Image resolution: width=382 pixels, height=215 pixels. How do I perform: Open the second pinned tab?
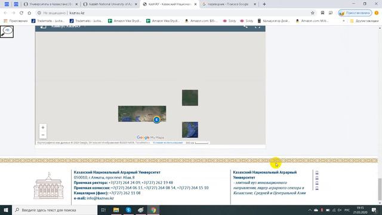click(x=16, y=4)
